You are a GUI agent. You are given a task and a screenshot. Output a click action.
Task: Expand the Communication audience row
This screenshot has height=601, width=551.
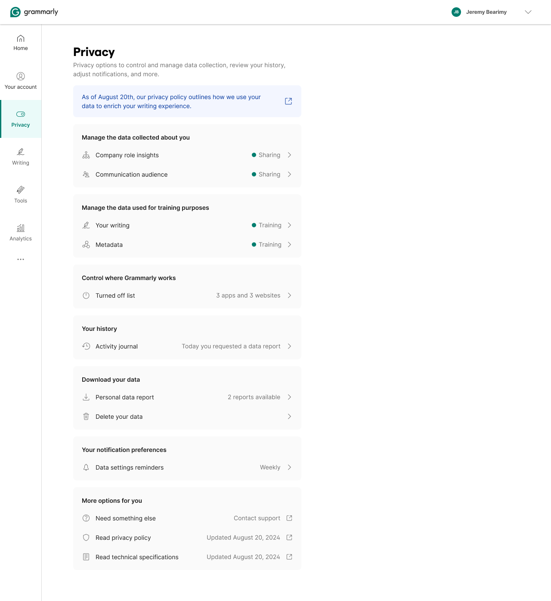pos(187,174)
